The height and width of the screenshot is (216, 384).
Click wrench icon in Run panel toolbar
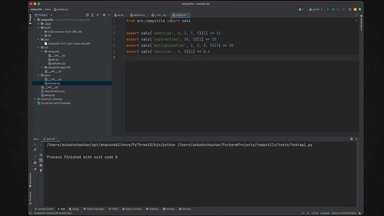point(35,150)
